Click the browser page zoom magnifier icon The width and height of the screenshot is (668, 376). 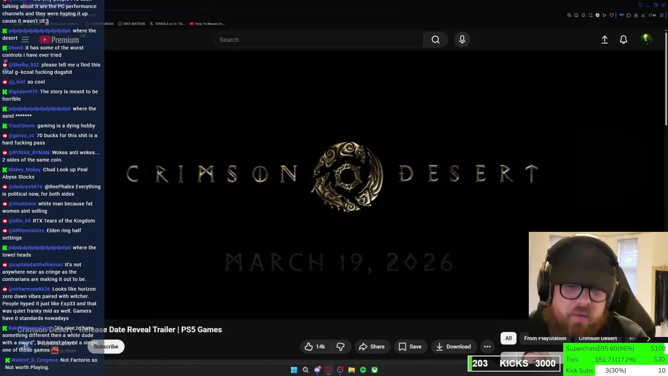569,15
